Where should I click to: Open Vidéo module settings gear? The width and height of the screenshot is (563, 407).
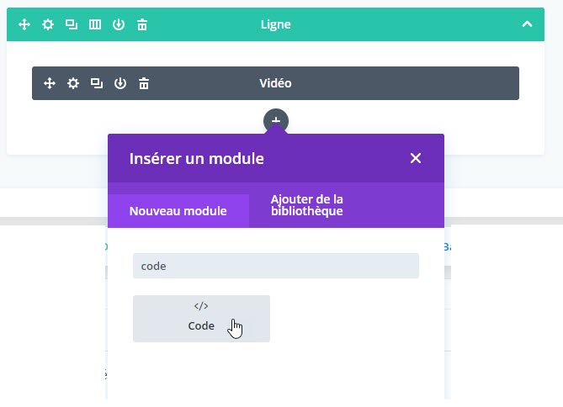73,83
